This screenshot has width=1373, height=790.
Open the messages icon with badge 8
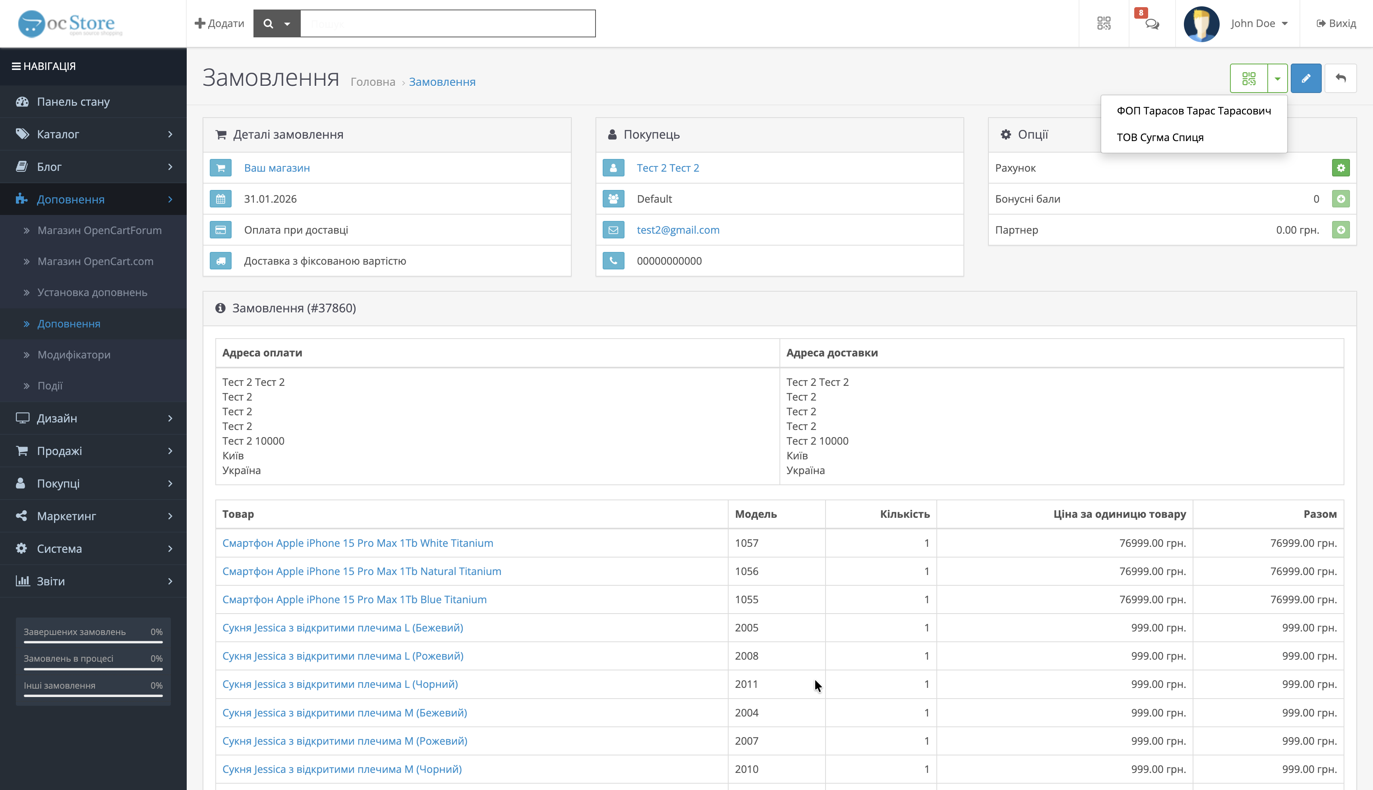click(1152, 24)
